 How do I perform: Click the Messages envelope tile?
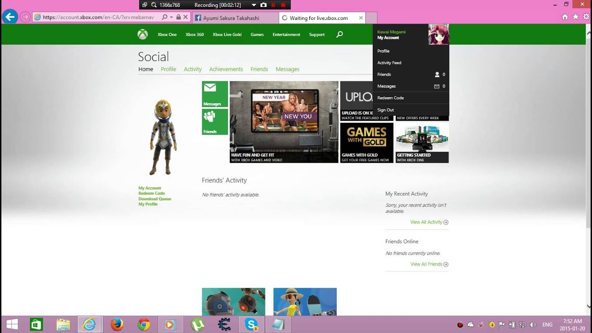click(215, 94)
